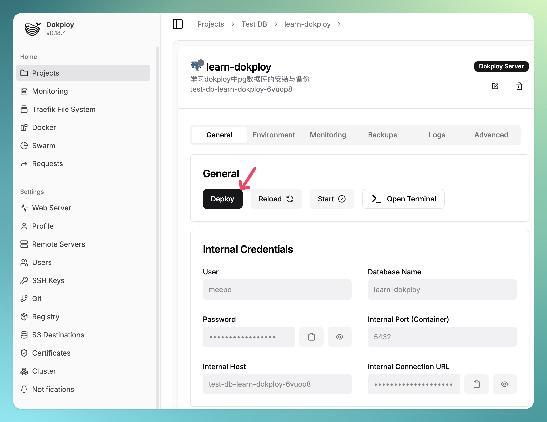Open Certificates settings
Viewport: 547px width, 422px height.
(83, 353)
